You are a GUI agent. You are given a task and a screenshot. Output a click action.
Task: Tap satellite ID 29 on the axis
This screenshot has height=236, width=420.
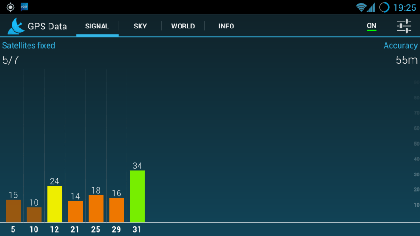(116, 229)
